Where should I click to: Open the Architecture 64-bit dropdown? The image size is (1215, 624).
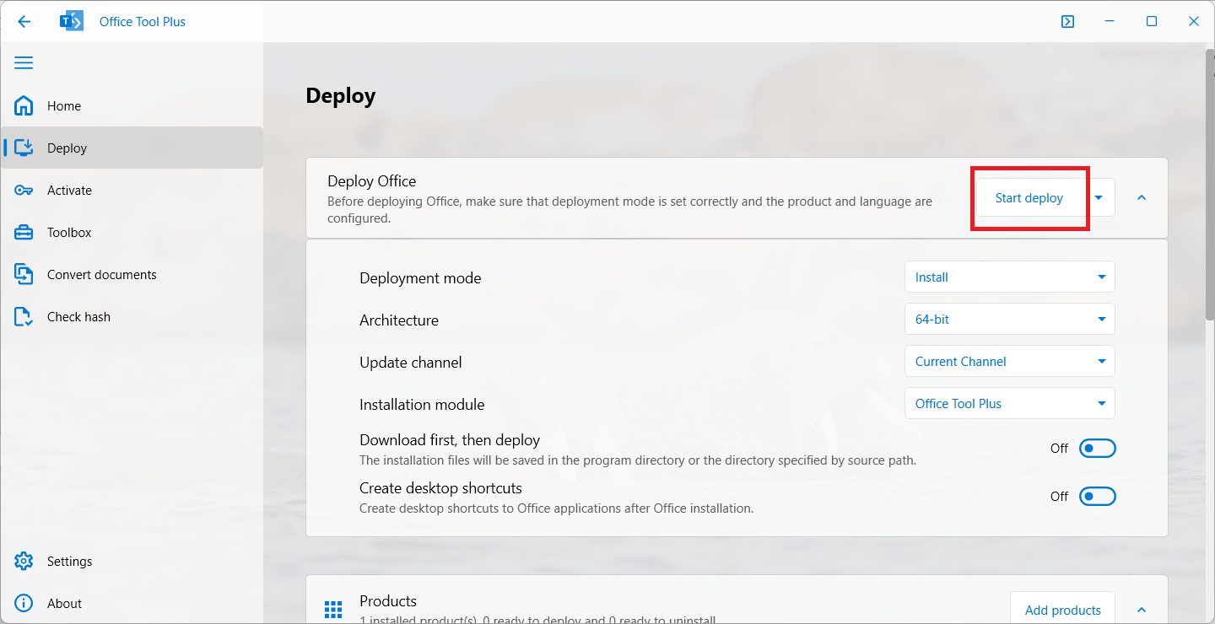point(1010,320)
